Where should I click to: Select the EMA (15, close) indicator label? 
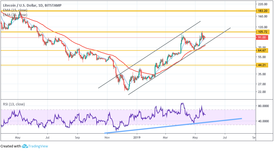coord(15,10)
